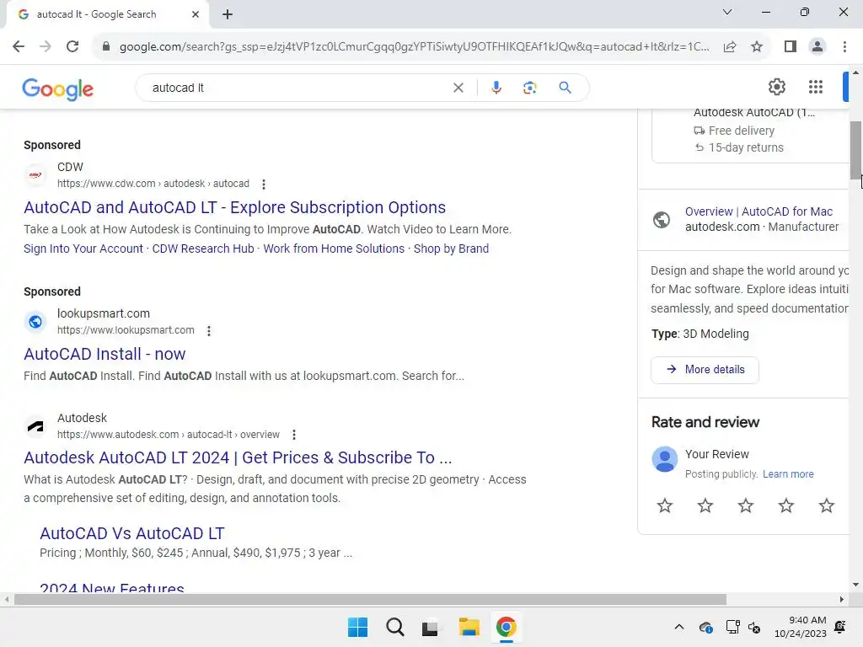This screenshot has width=863, height=647.
Task: Open Autodesk AutoCAD LT 2024 result
Action: 238,457
